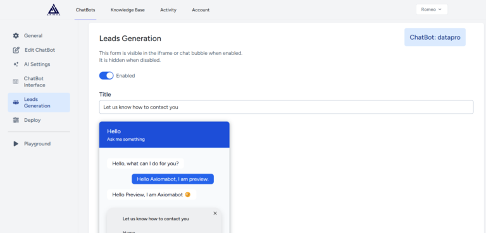Click the Leads Generation people icon
Image resolution: width=486 pixels, height=233 pixels.
coord(16,102)
